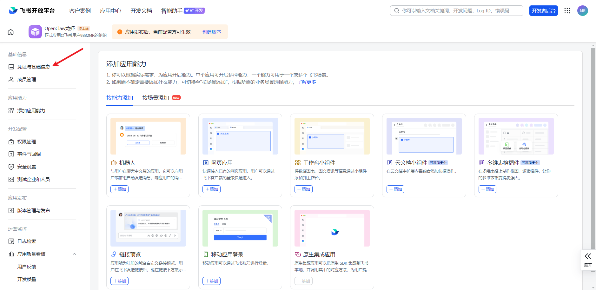Expand the side panel with 展开 button
The image size is (596, 290).
(x=588, y=260)
